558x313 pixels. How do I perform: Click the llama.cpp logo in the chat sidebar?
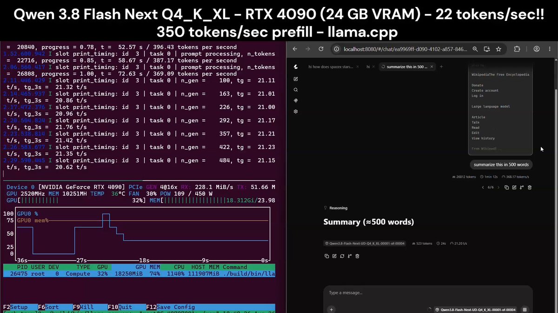click(x=296, y=67)
